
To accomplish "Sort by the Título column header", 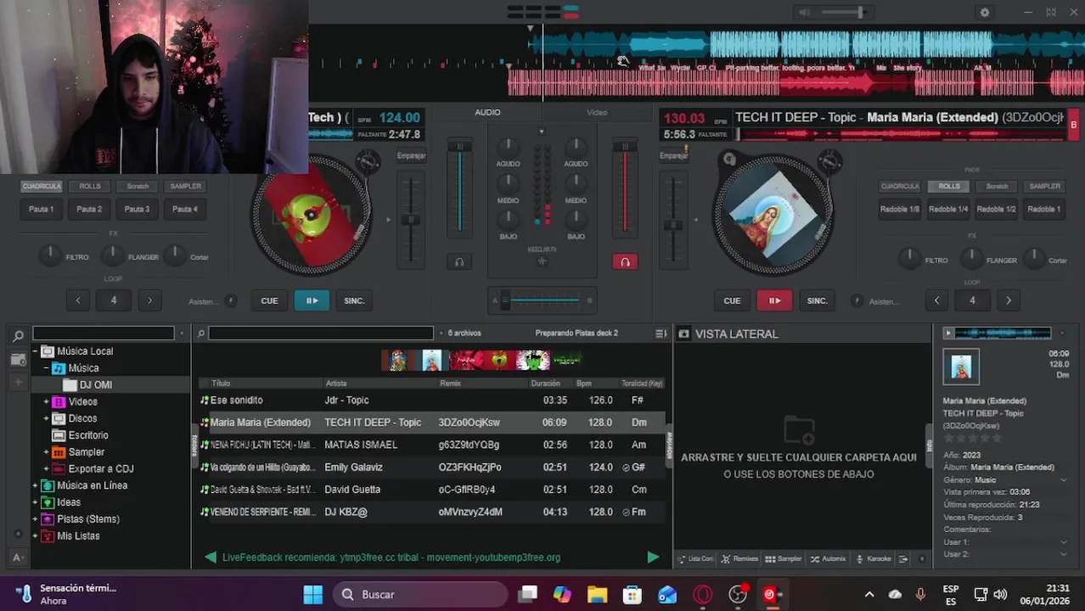I will [221, 384].
